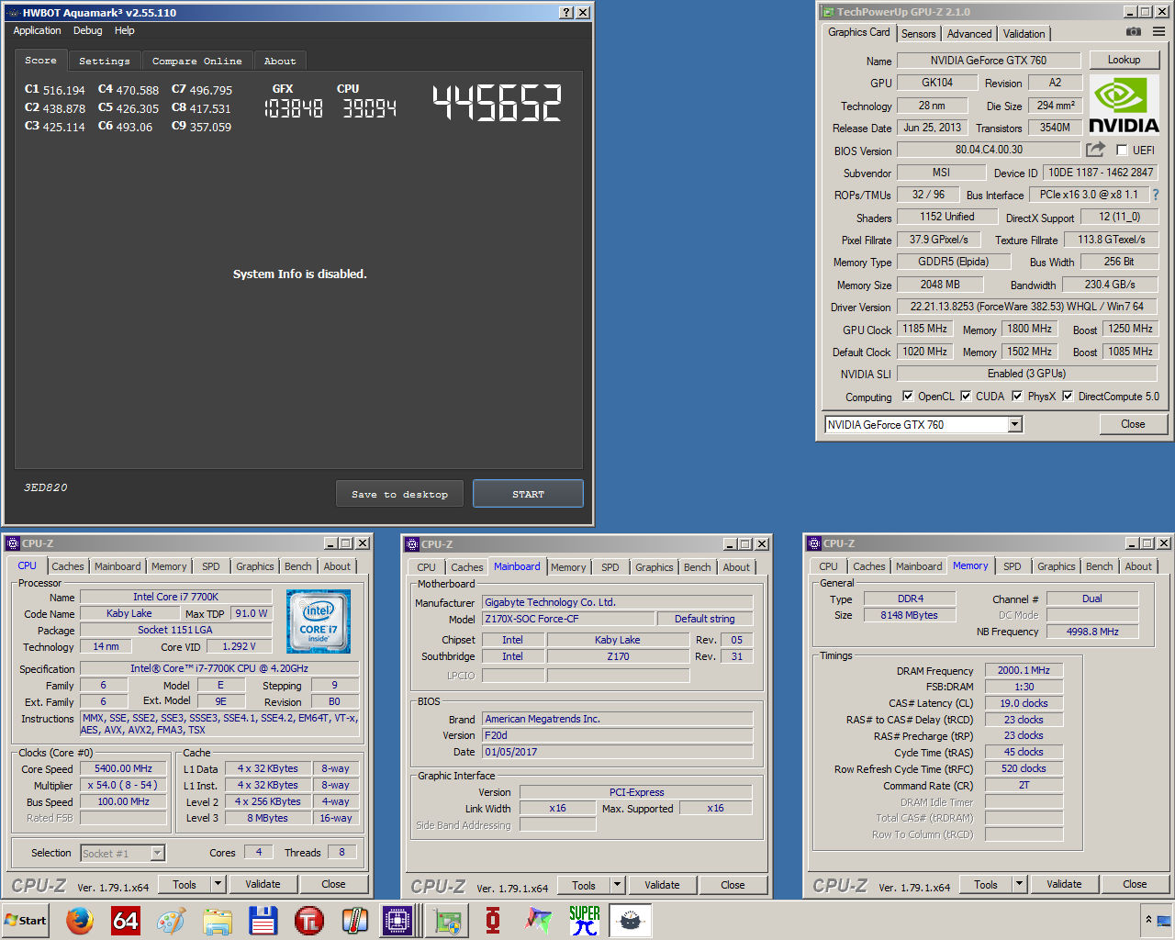Open the thermometer taskbar icon
1175x940 pixels.
355,920
